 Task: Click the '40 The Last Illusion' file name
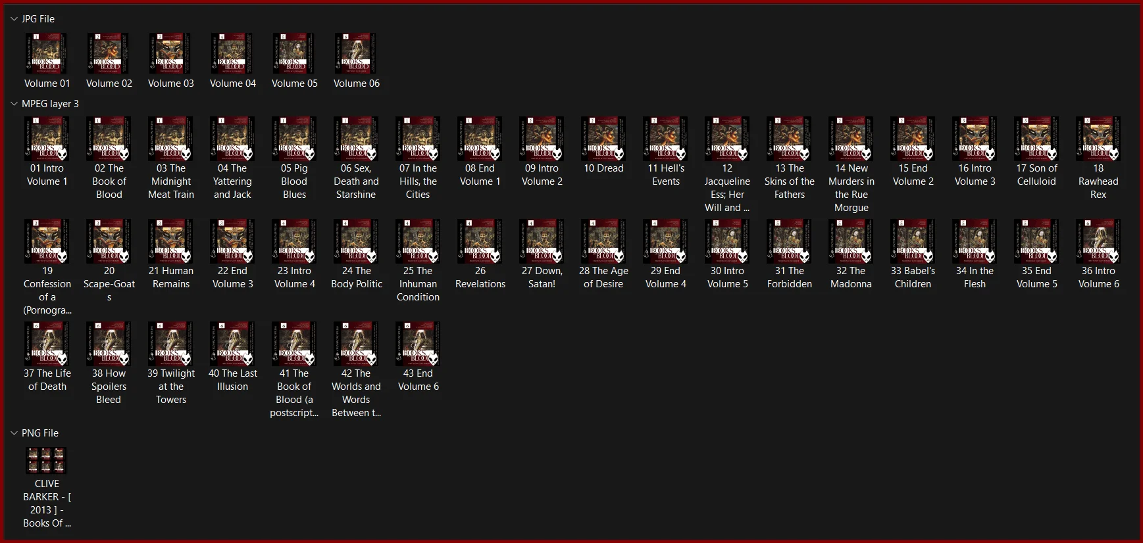coord(233,380)
